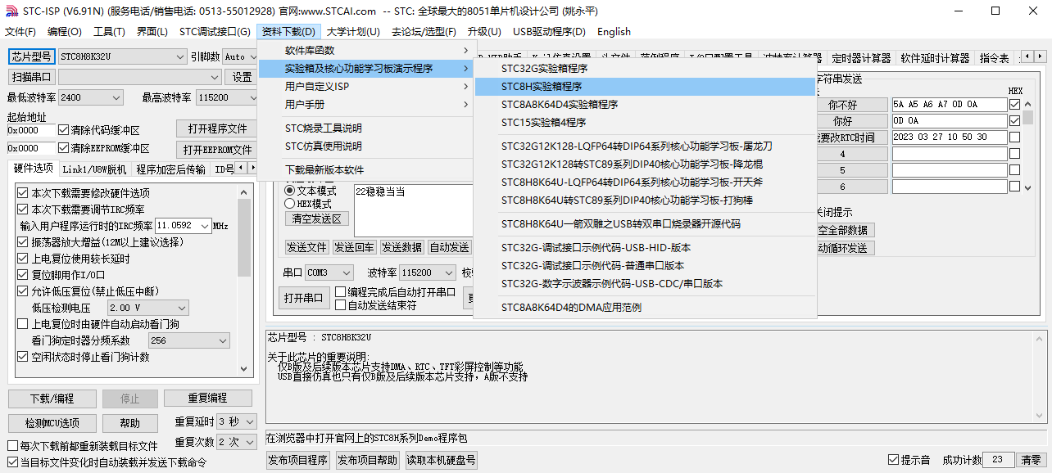
Task: Select the 文本模式 radio button
Action: point(289,190)
